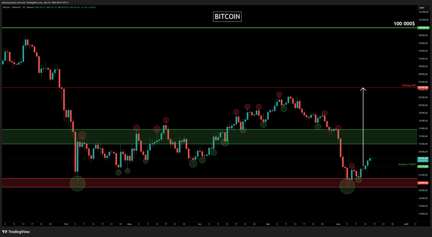Viewport: 432px width, 237px height.
Task: Click the Closing CME line label
Action: coord(409,86)
